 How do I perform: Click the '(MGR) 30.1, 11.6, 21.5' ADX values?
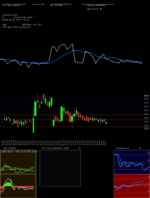point(32,25)
